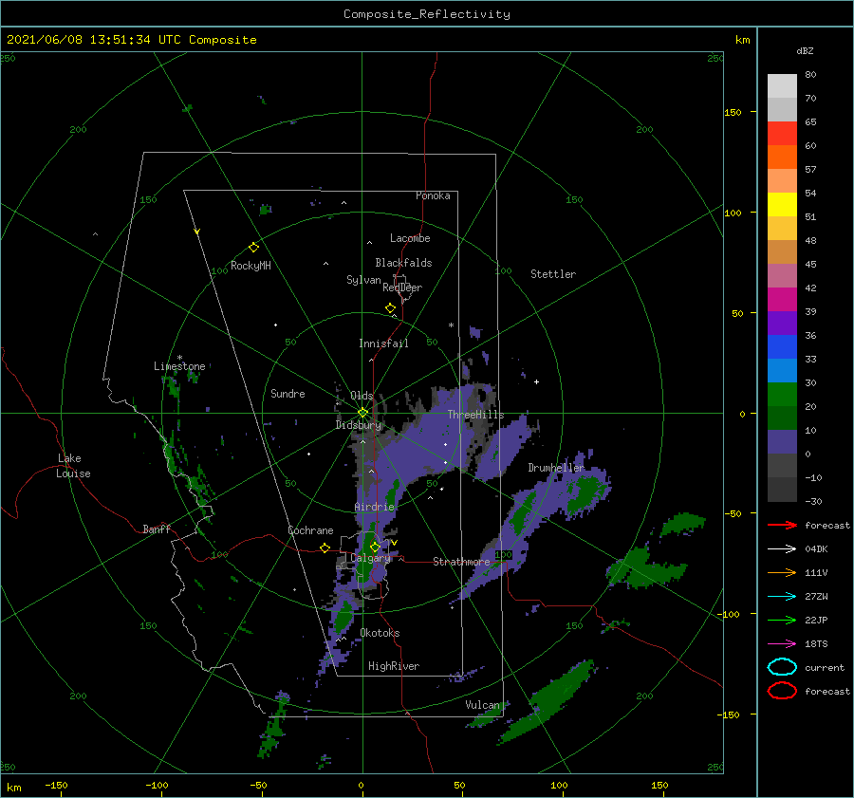Click the yellow diamond marker below RedDeer

click(390, 308)
